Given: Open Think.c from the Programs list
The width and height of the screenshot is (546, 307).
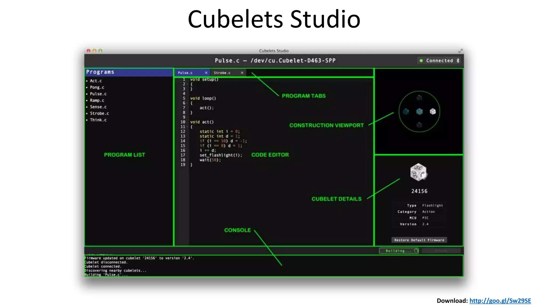Looking at the screenshot, I should pos(98,120).
